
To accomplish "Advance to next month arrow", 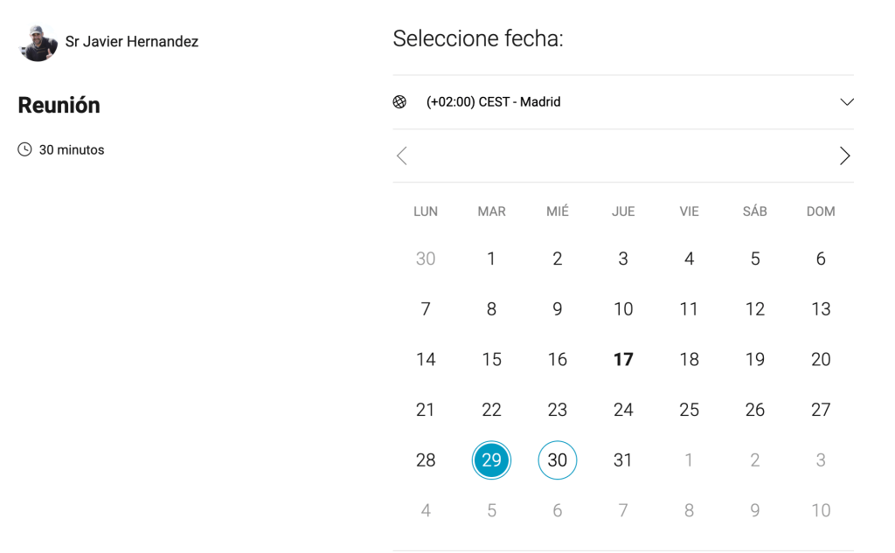I will pyautogui.click(x=845, y=156).
